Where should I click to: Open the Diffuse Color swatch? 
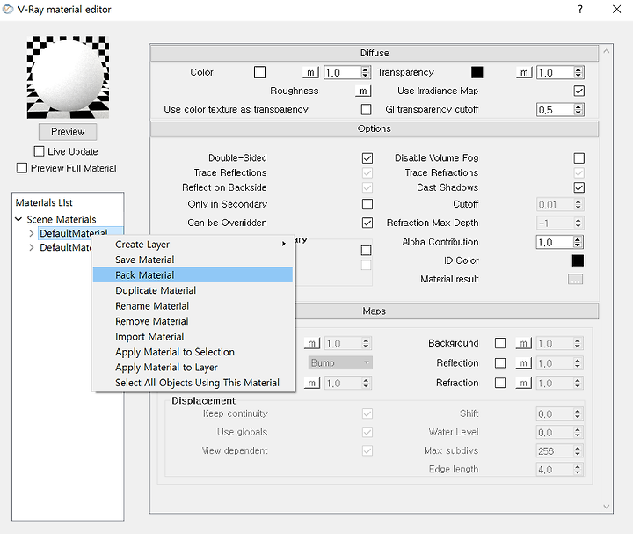click(259, 72)
